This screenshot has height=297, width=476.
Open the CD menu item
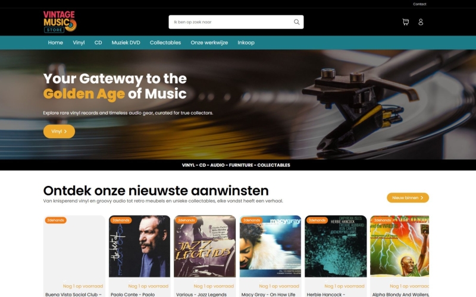pyautogui.click(x=98, y=43)
